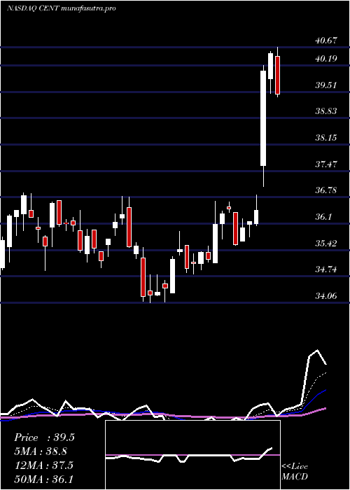Screen dimensions: 350x490
Task: Click the 5MA : 38.8 value
Action: tap(41, 451)
